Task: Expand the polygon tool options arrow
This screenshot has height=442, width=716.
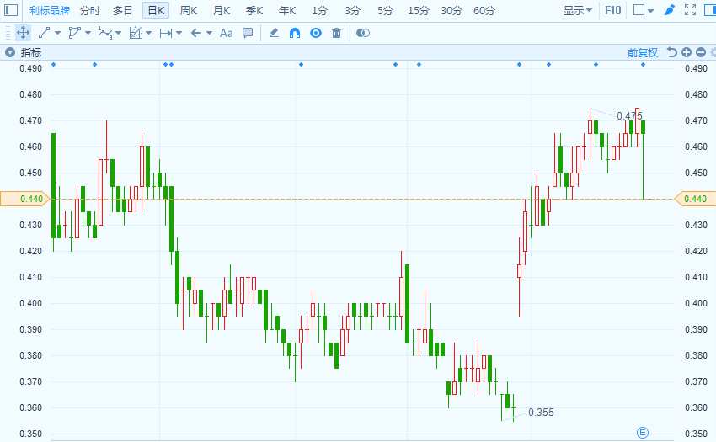Action: [x=88, y=33]
